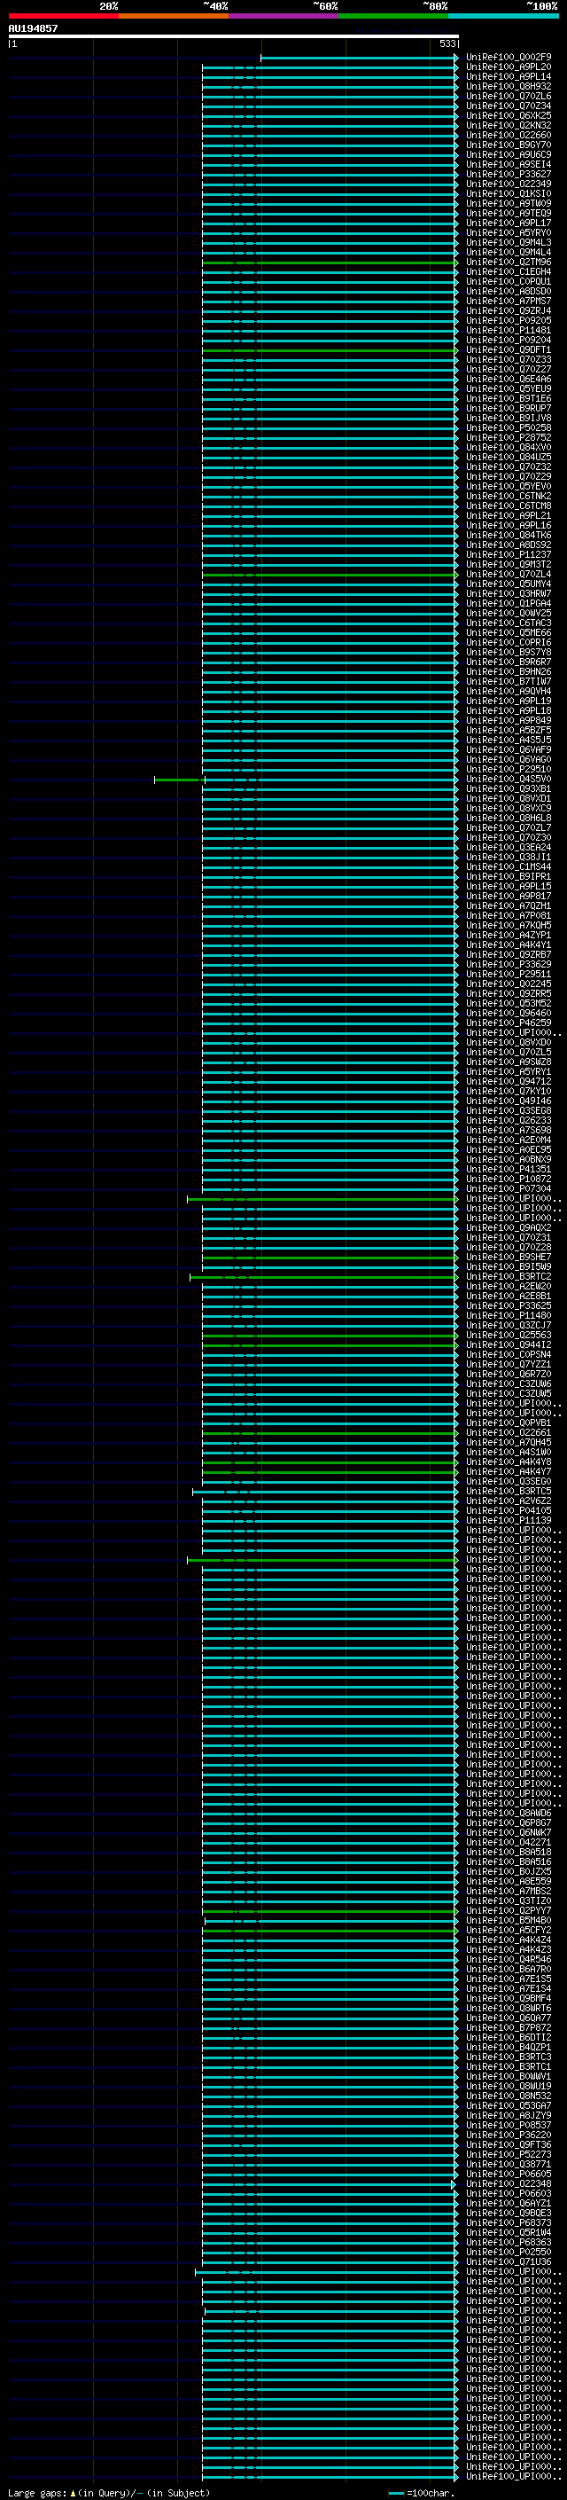Click the UniRef100_P09204 entry
The width and height of the screenshot is (567, 2500).
[508, 340]
